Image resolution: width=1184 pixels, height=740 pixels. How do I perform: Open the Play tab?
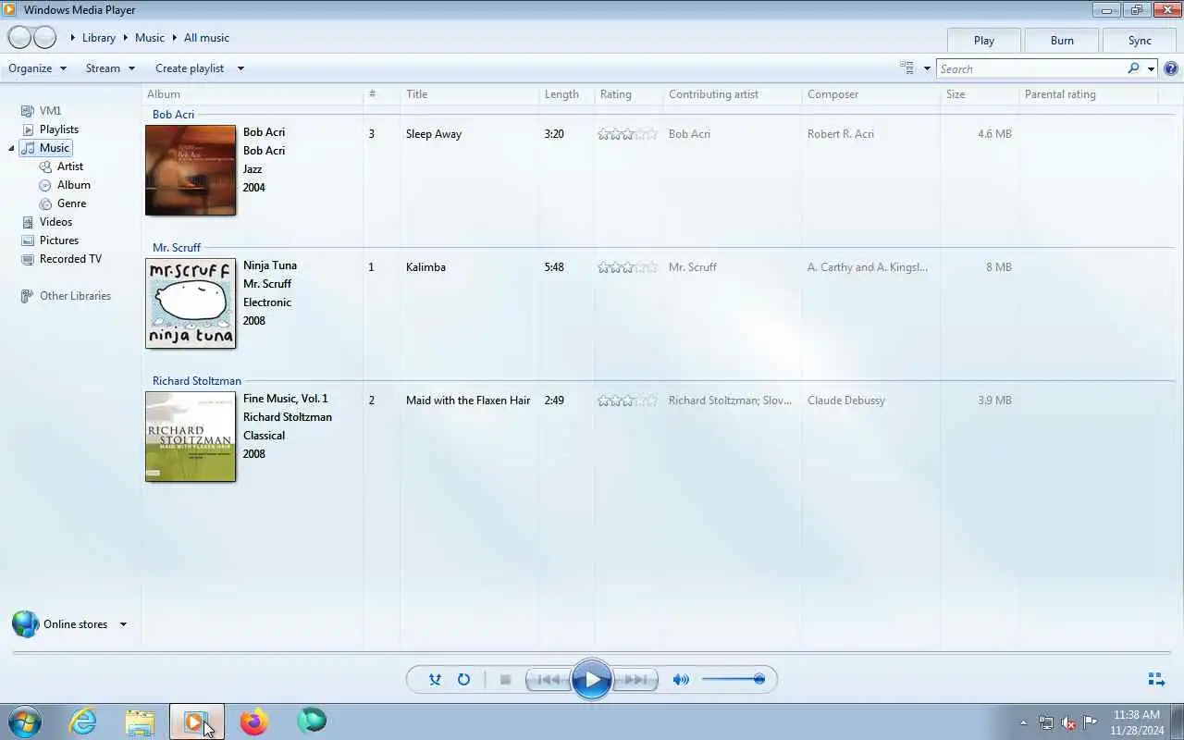click(x=984, y=40)
